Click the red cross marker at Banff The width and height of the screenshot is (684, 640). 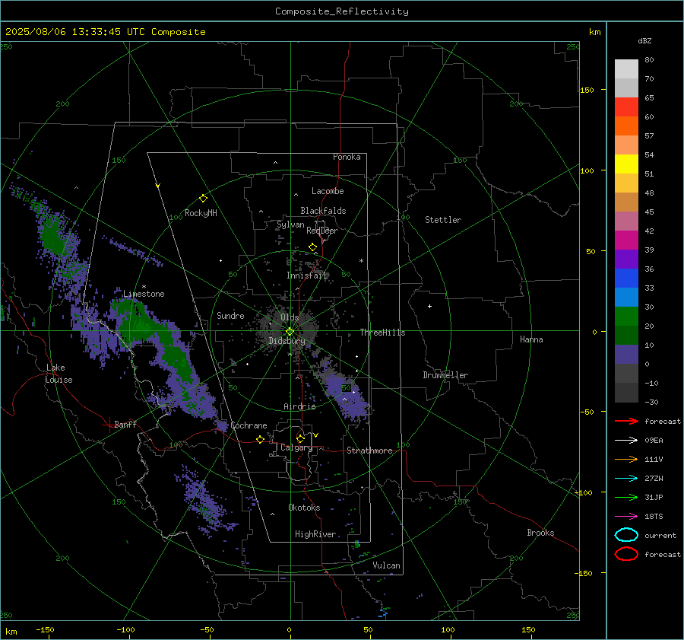click(109, 425)
